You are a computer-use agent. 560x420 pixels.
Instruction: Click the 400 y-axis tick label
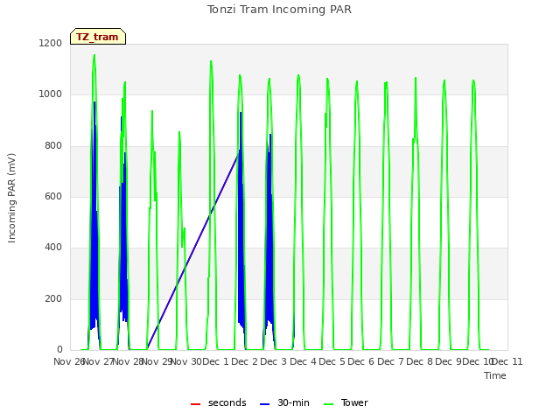53,247
